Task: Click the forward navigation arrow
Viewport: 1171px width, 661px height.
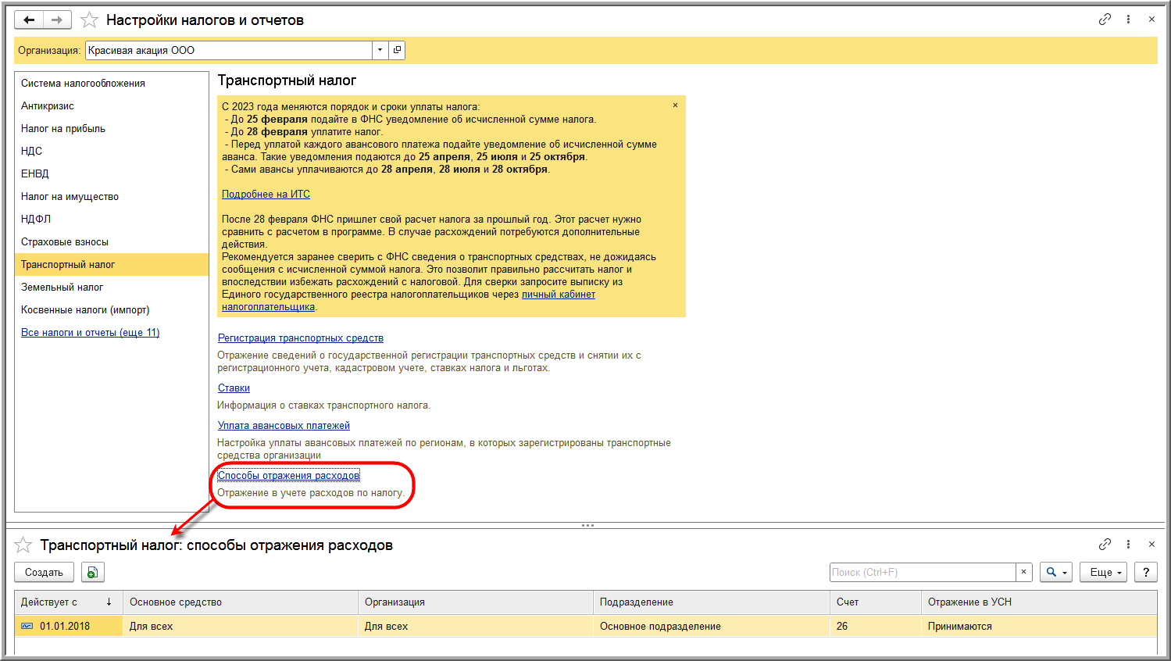Action: point(57,20)
